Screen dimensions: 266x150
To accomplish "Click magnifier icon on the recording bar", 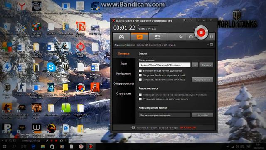I will click(x=10, y=140).
